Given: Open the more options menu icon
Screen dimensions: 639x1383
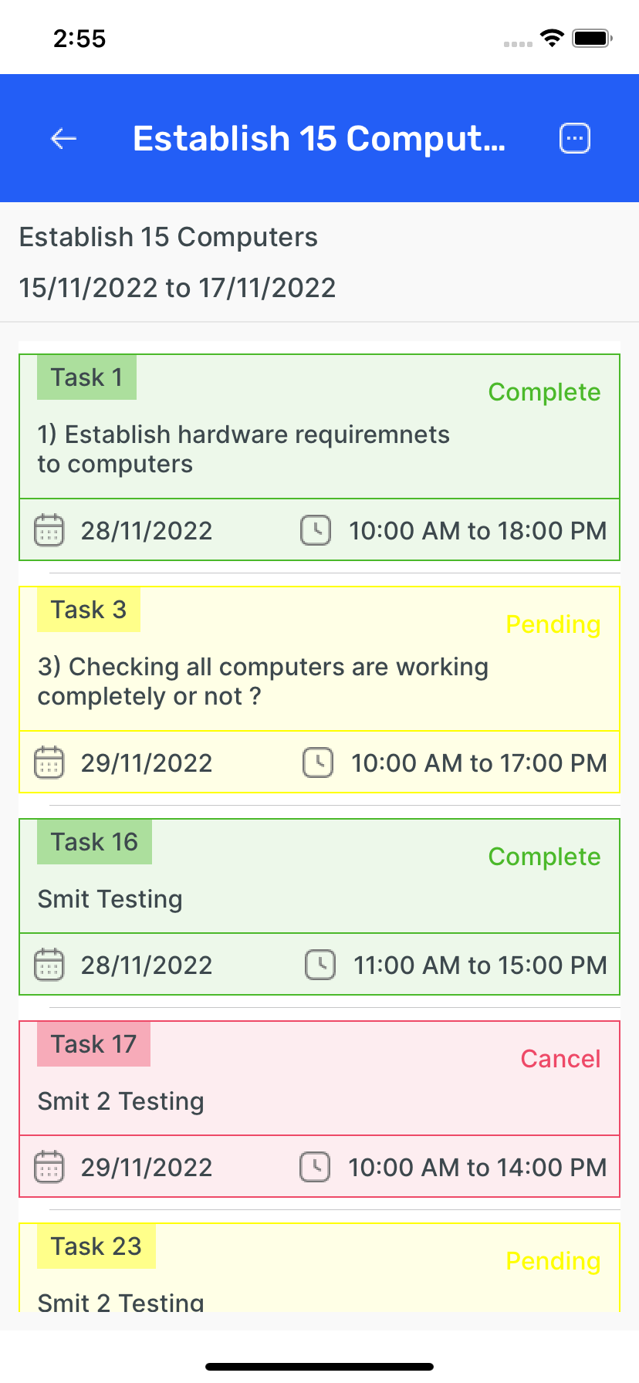Looking at the screenshot, I should pos(574,139).
